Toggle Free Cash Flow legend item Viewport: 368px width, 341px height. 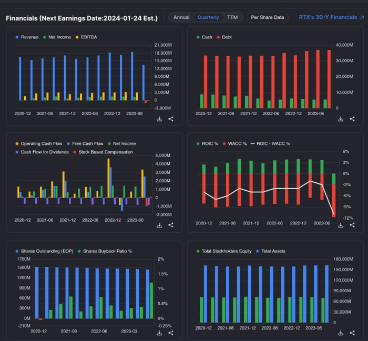(86, 143)
